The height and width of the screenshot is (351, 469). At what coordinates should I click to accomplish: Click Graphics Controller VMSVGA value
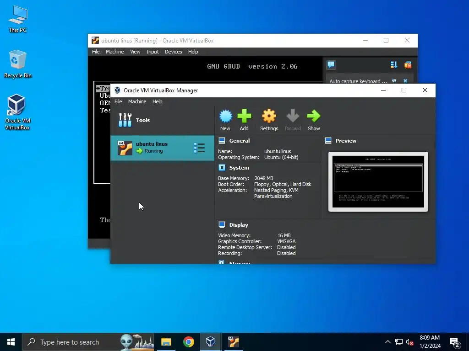286,241
